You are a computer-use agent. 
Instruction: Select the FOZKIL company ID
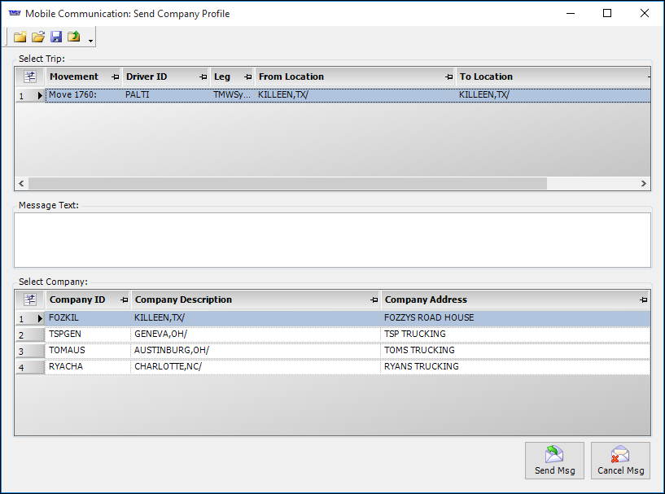tap(88, 318)
